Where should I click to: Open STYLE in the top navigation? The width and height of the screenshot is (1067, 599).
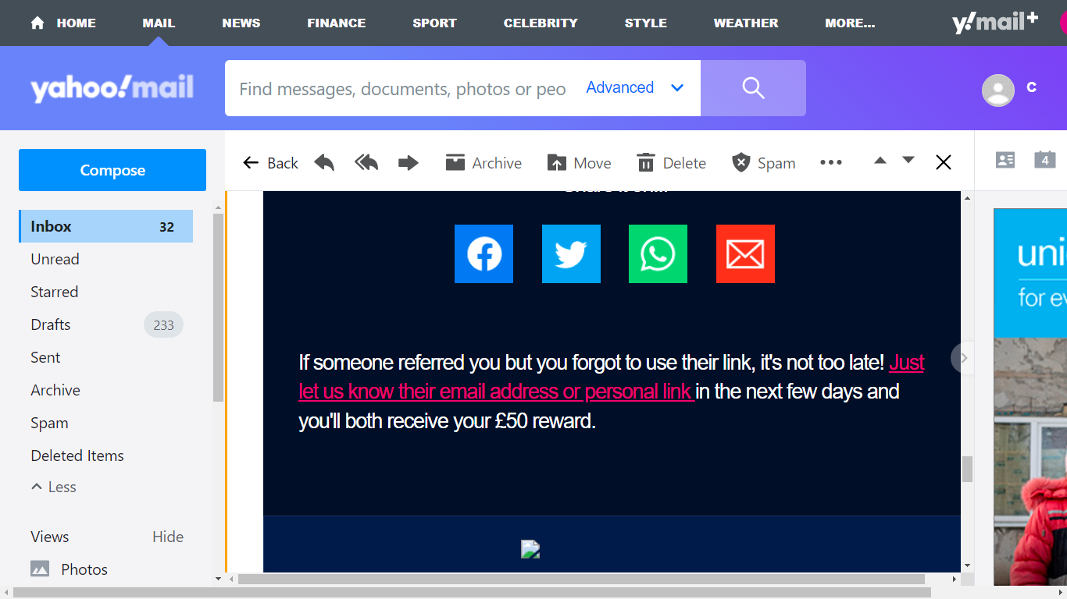tap(646, 23)
